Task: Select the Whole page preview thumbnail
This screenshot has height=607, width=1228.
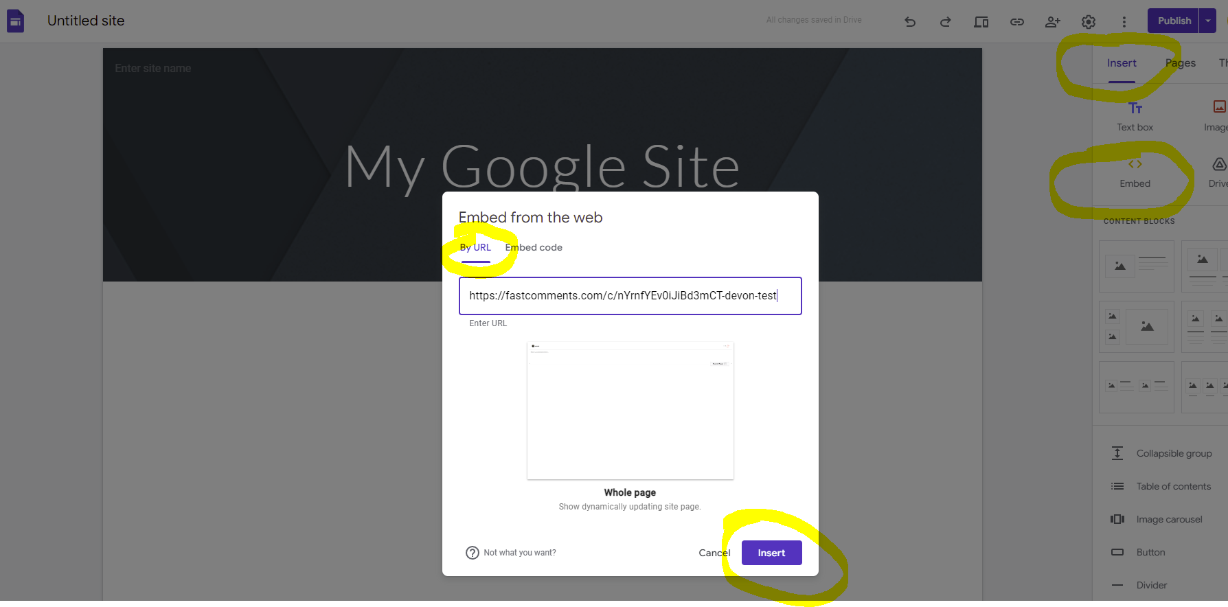Action: (630, 411)
